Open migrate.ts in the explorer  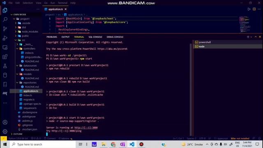pos(29,99)
